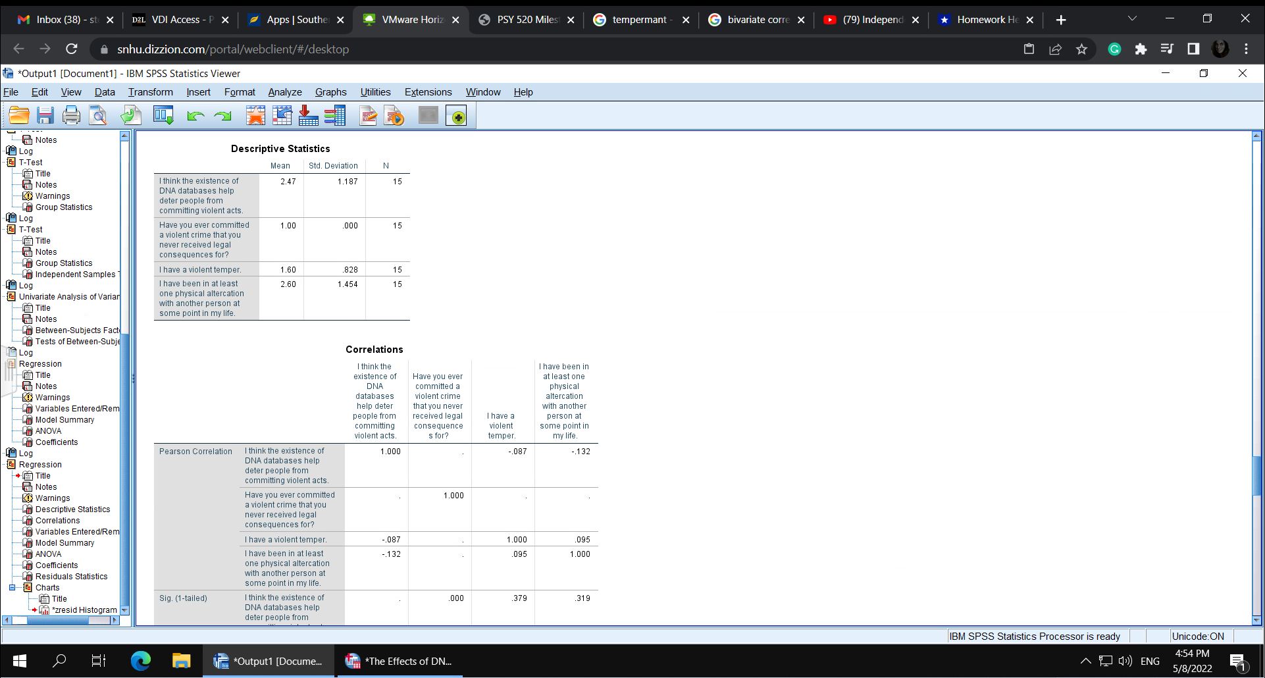Undo the last action

pyautogui.click(x=194, y=115)
